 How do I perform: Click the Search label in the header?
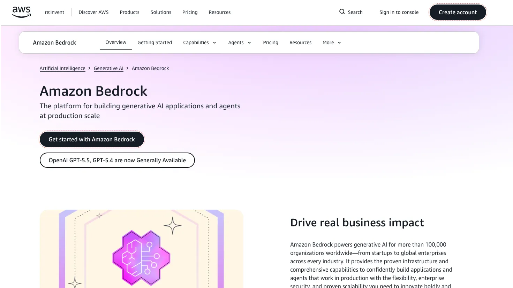point(355,12)
